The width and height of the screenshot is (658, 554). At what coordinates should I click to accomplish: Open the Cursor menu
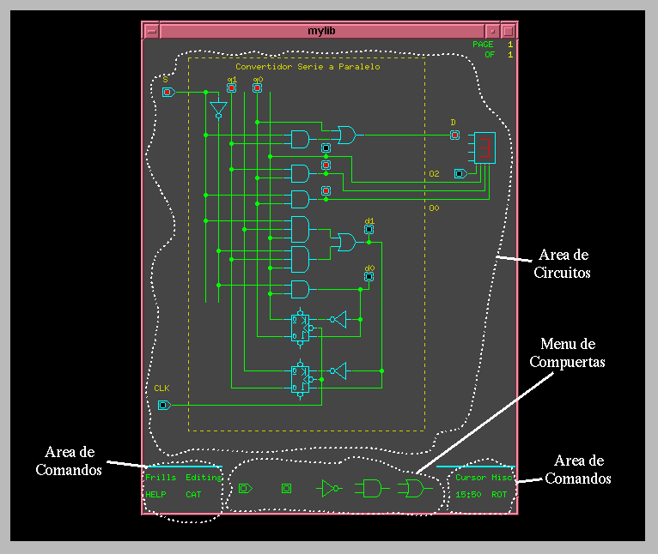point(470,478)
